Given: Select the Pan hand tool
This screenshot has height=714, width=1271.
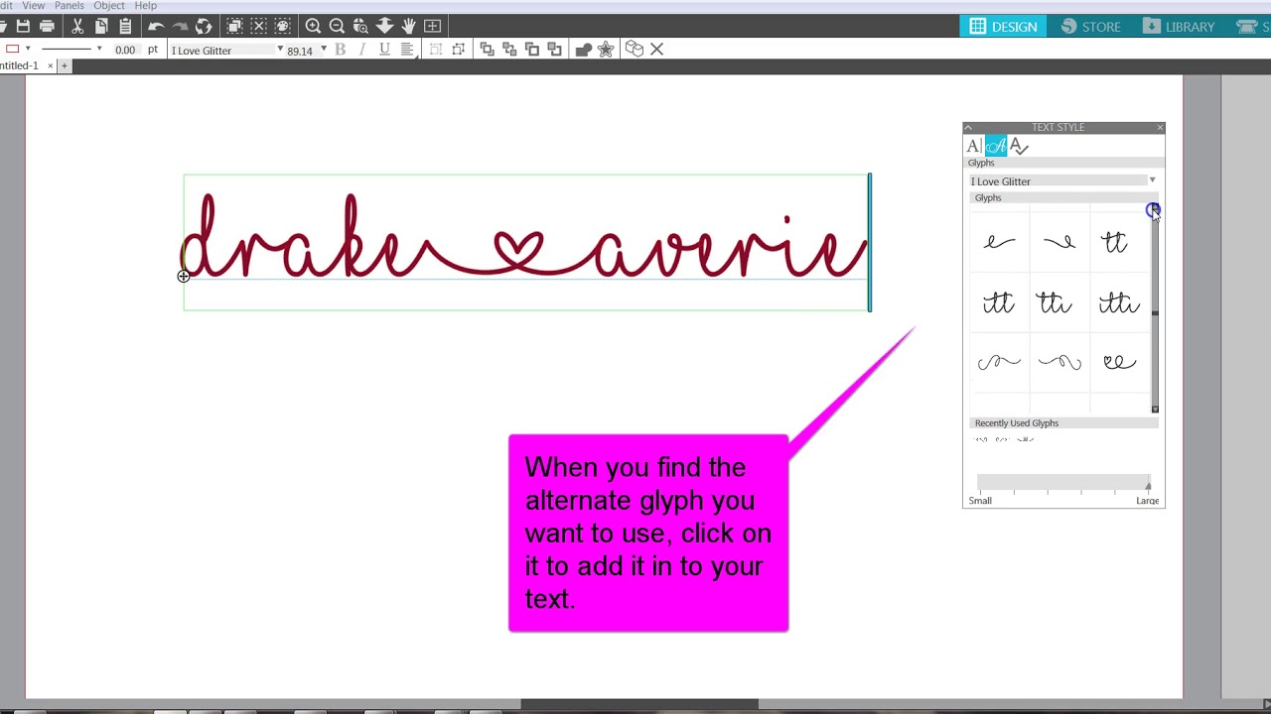Looking at the screenshot, I should (x=408, y=26).
